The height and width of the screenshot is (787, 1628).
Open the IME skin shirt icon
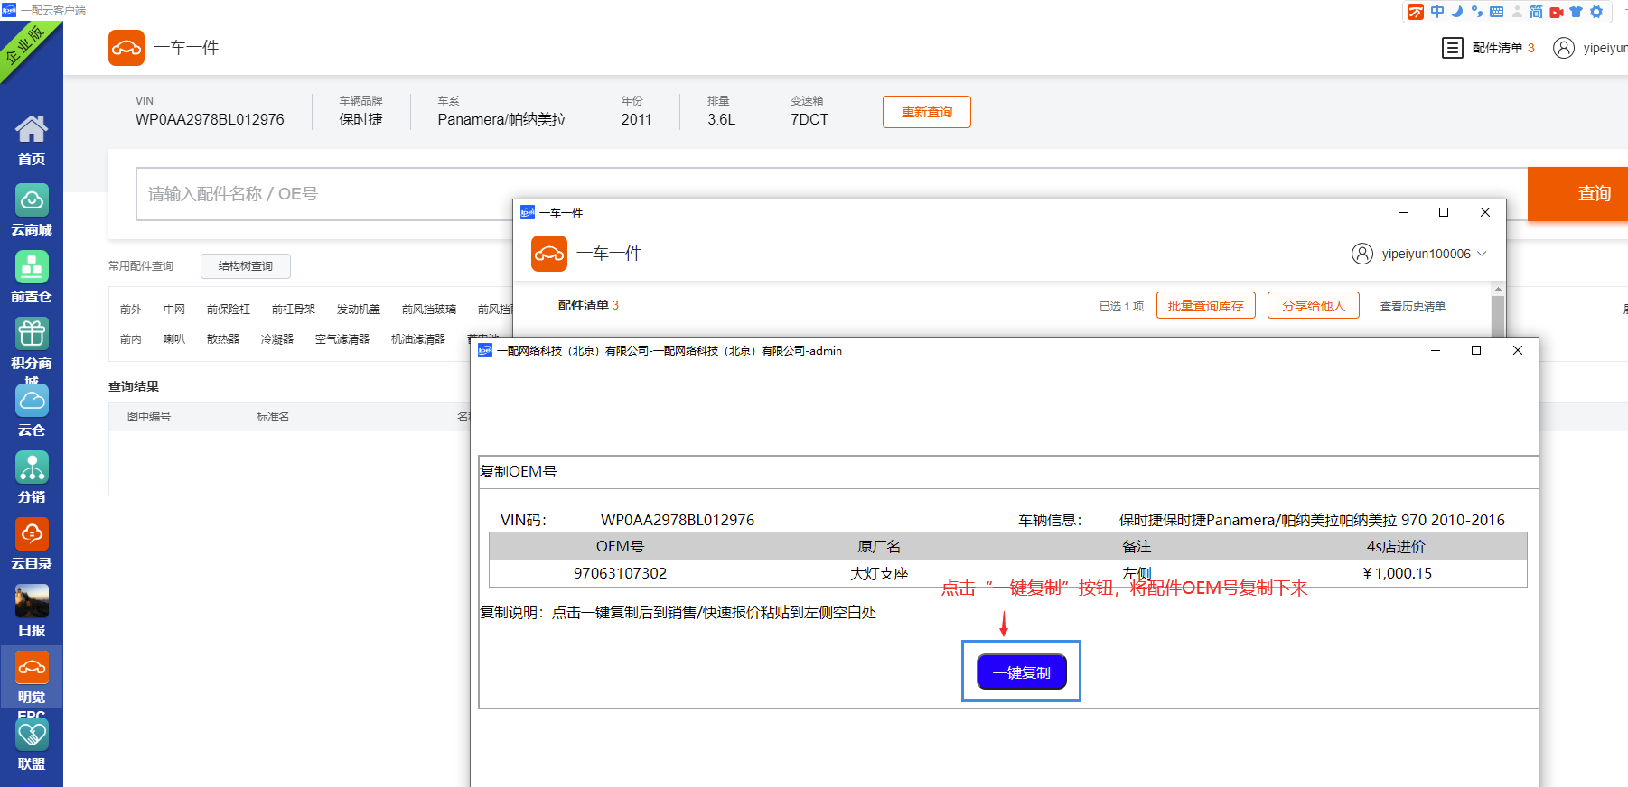1577,12
